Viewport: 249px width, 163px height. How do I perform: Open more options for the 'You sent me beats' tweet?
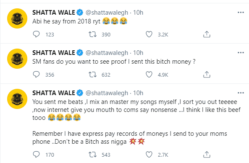241,93
